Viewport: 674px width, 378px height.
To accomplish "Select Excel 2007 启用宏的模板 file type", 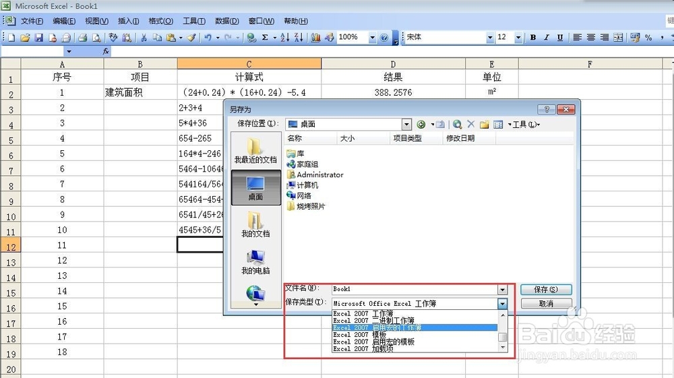I will click(x=415, y=342).
